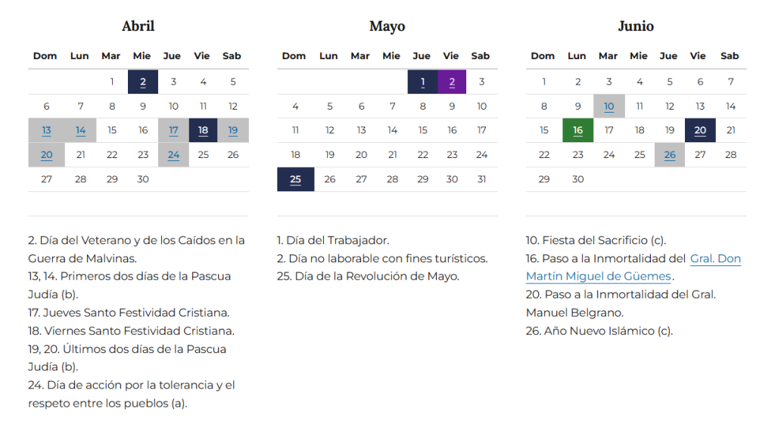Select April 13 Pascua Judía date
This screenshot has height=431, width=775.
pos(46,130)
